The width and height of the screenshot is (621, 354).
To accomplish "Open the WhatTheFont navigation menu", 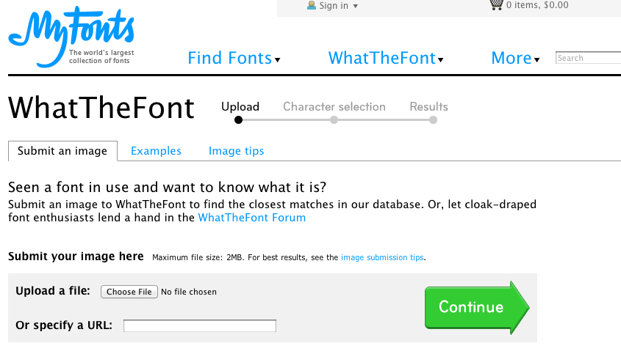I will point(386,58).
